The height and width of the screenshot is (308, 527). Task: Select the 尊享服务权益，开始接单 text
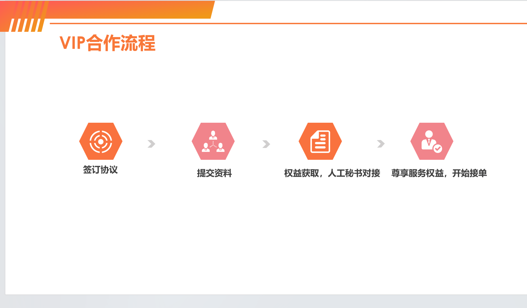coord(439,173)
